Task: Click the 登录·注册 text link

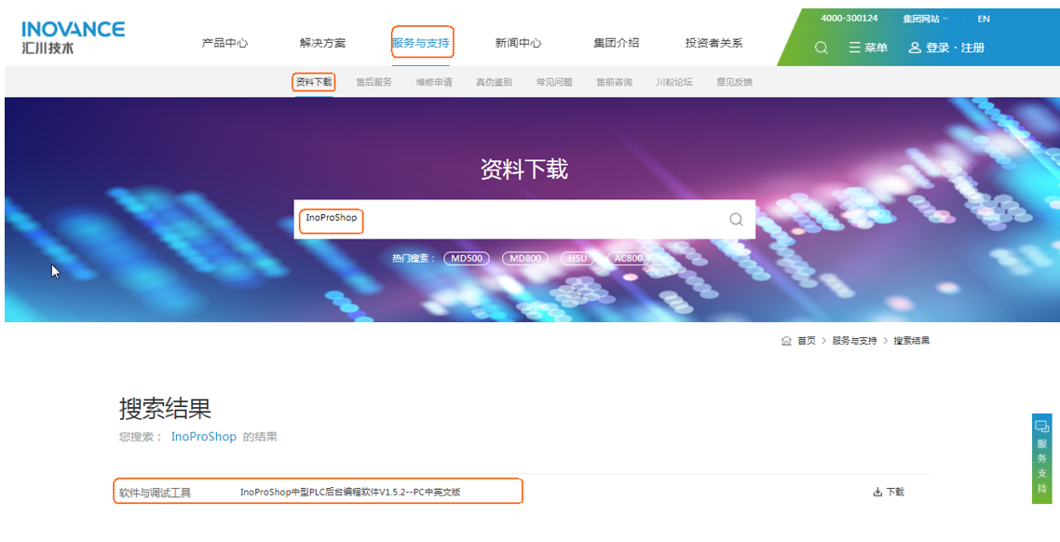Action: (x=956, y=48)
